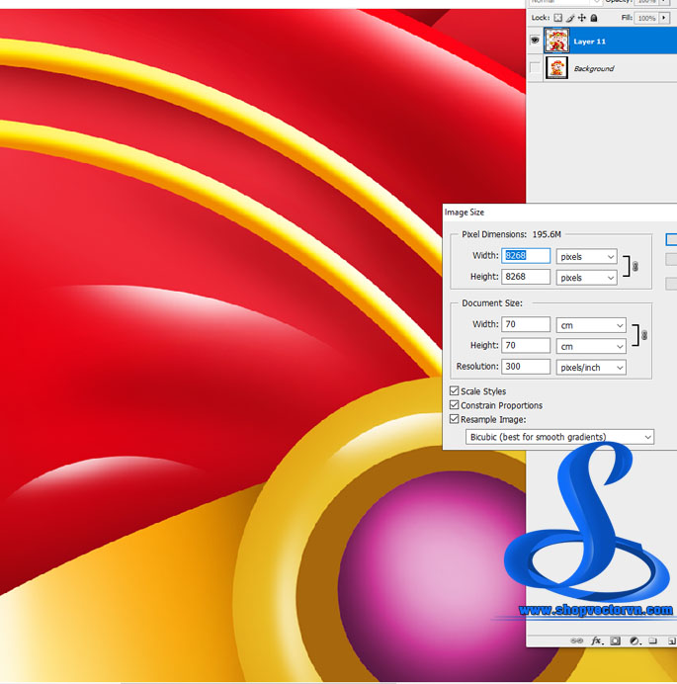Image resolution: width=677 pixels, height=684 pixels.
Task: Toggle lock image pixels brush icon
Action: coord(570,18)
